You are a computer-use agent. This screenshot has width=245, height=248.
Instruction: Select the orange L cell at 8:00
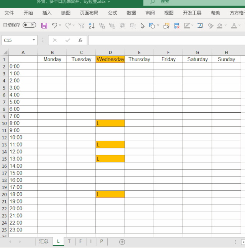point(110,123)
